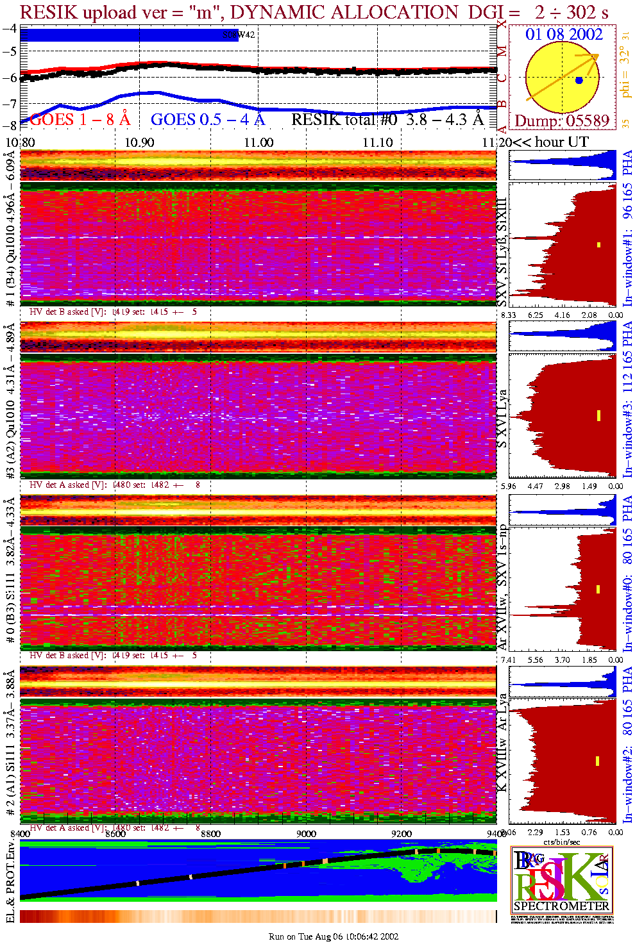This screenshot has width=644, height=946.
Task: Click yellow marker in window #3 histogram
Action: (599, 415)
